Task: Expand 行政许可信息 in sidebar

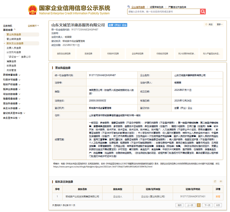Action: pyautogui.click(x=12, y=80)
